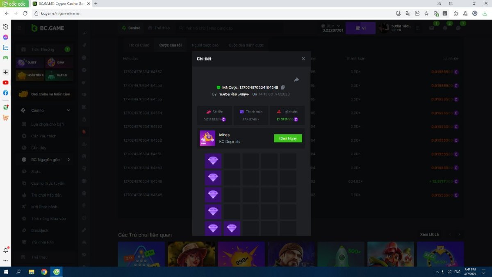This screenshot has width=492, height=277.
Task: Open the XLM currency dropdown
Action: click(x=338, y=26)
